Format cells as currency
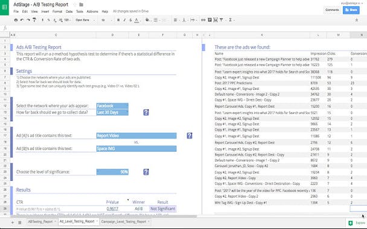The height and width of the screenshot is (229, 367). pos(43,20)
